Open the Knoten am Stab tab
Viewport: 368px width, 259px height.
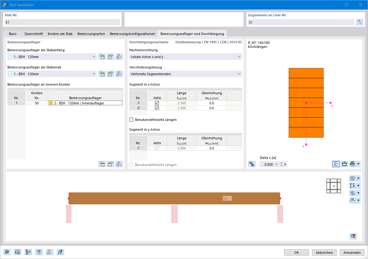(x=60, y=34)
